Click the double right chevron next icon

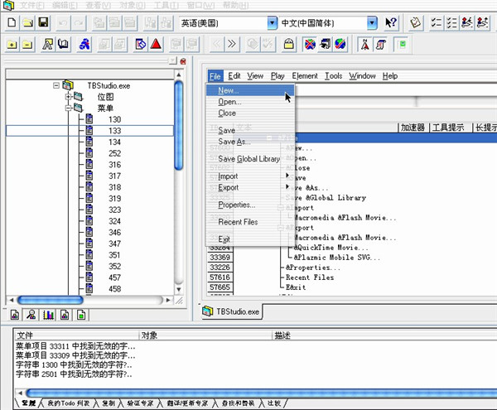[232, 44]
